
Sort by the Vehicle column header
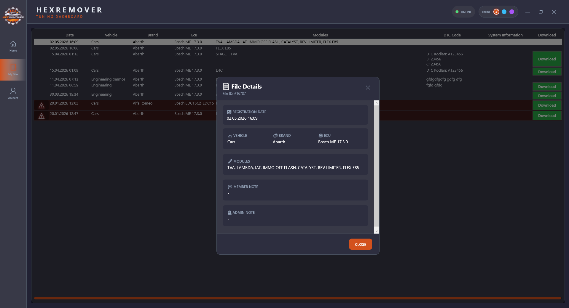[x=111, y=35]
